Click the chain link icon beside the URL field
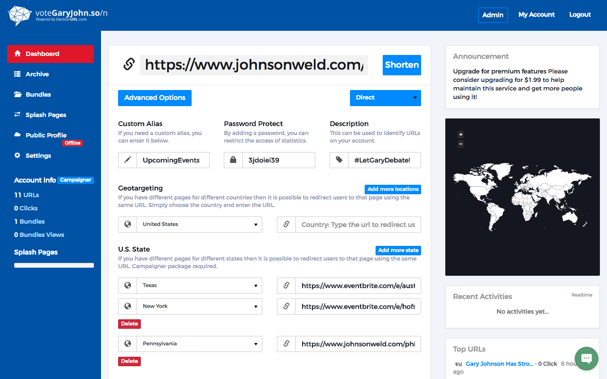 128,64
